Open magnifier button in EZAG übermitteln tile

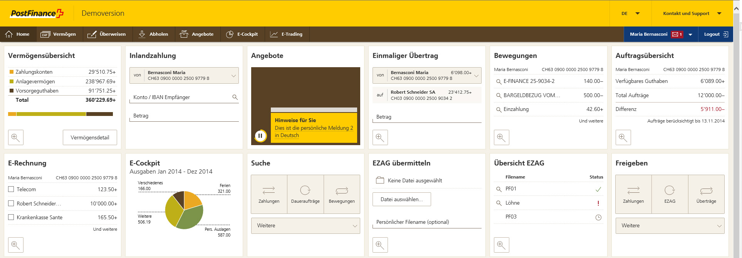click(x=380, y=245)
